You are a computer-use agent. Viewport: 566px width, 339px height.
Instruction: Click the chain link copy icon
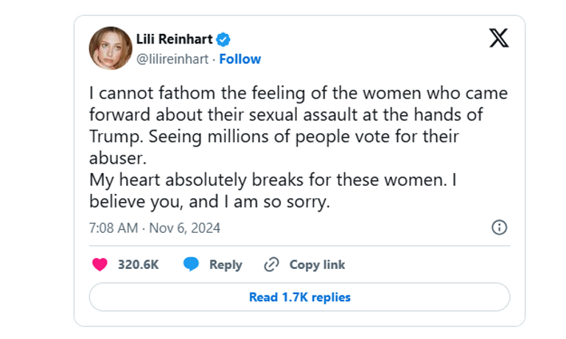272,265
